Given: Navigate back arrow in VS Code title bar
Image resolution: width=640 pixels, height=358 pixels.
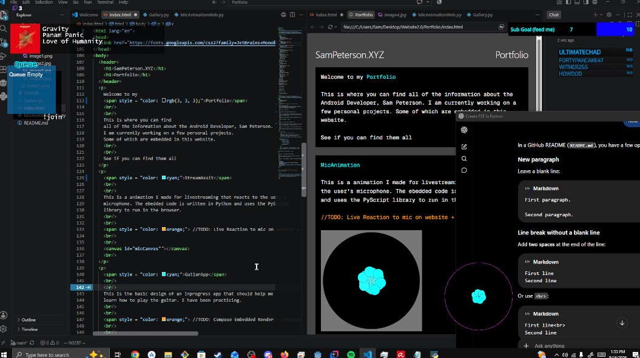Looking at the screenshot, I should tap(214, 2).
